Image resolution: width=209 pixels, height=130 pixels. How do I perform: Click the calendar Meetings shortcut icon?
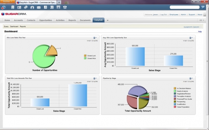click(x=58, y=7)
